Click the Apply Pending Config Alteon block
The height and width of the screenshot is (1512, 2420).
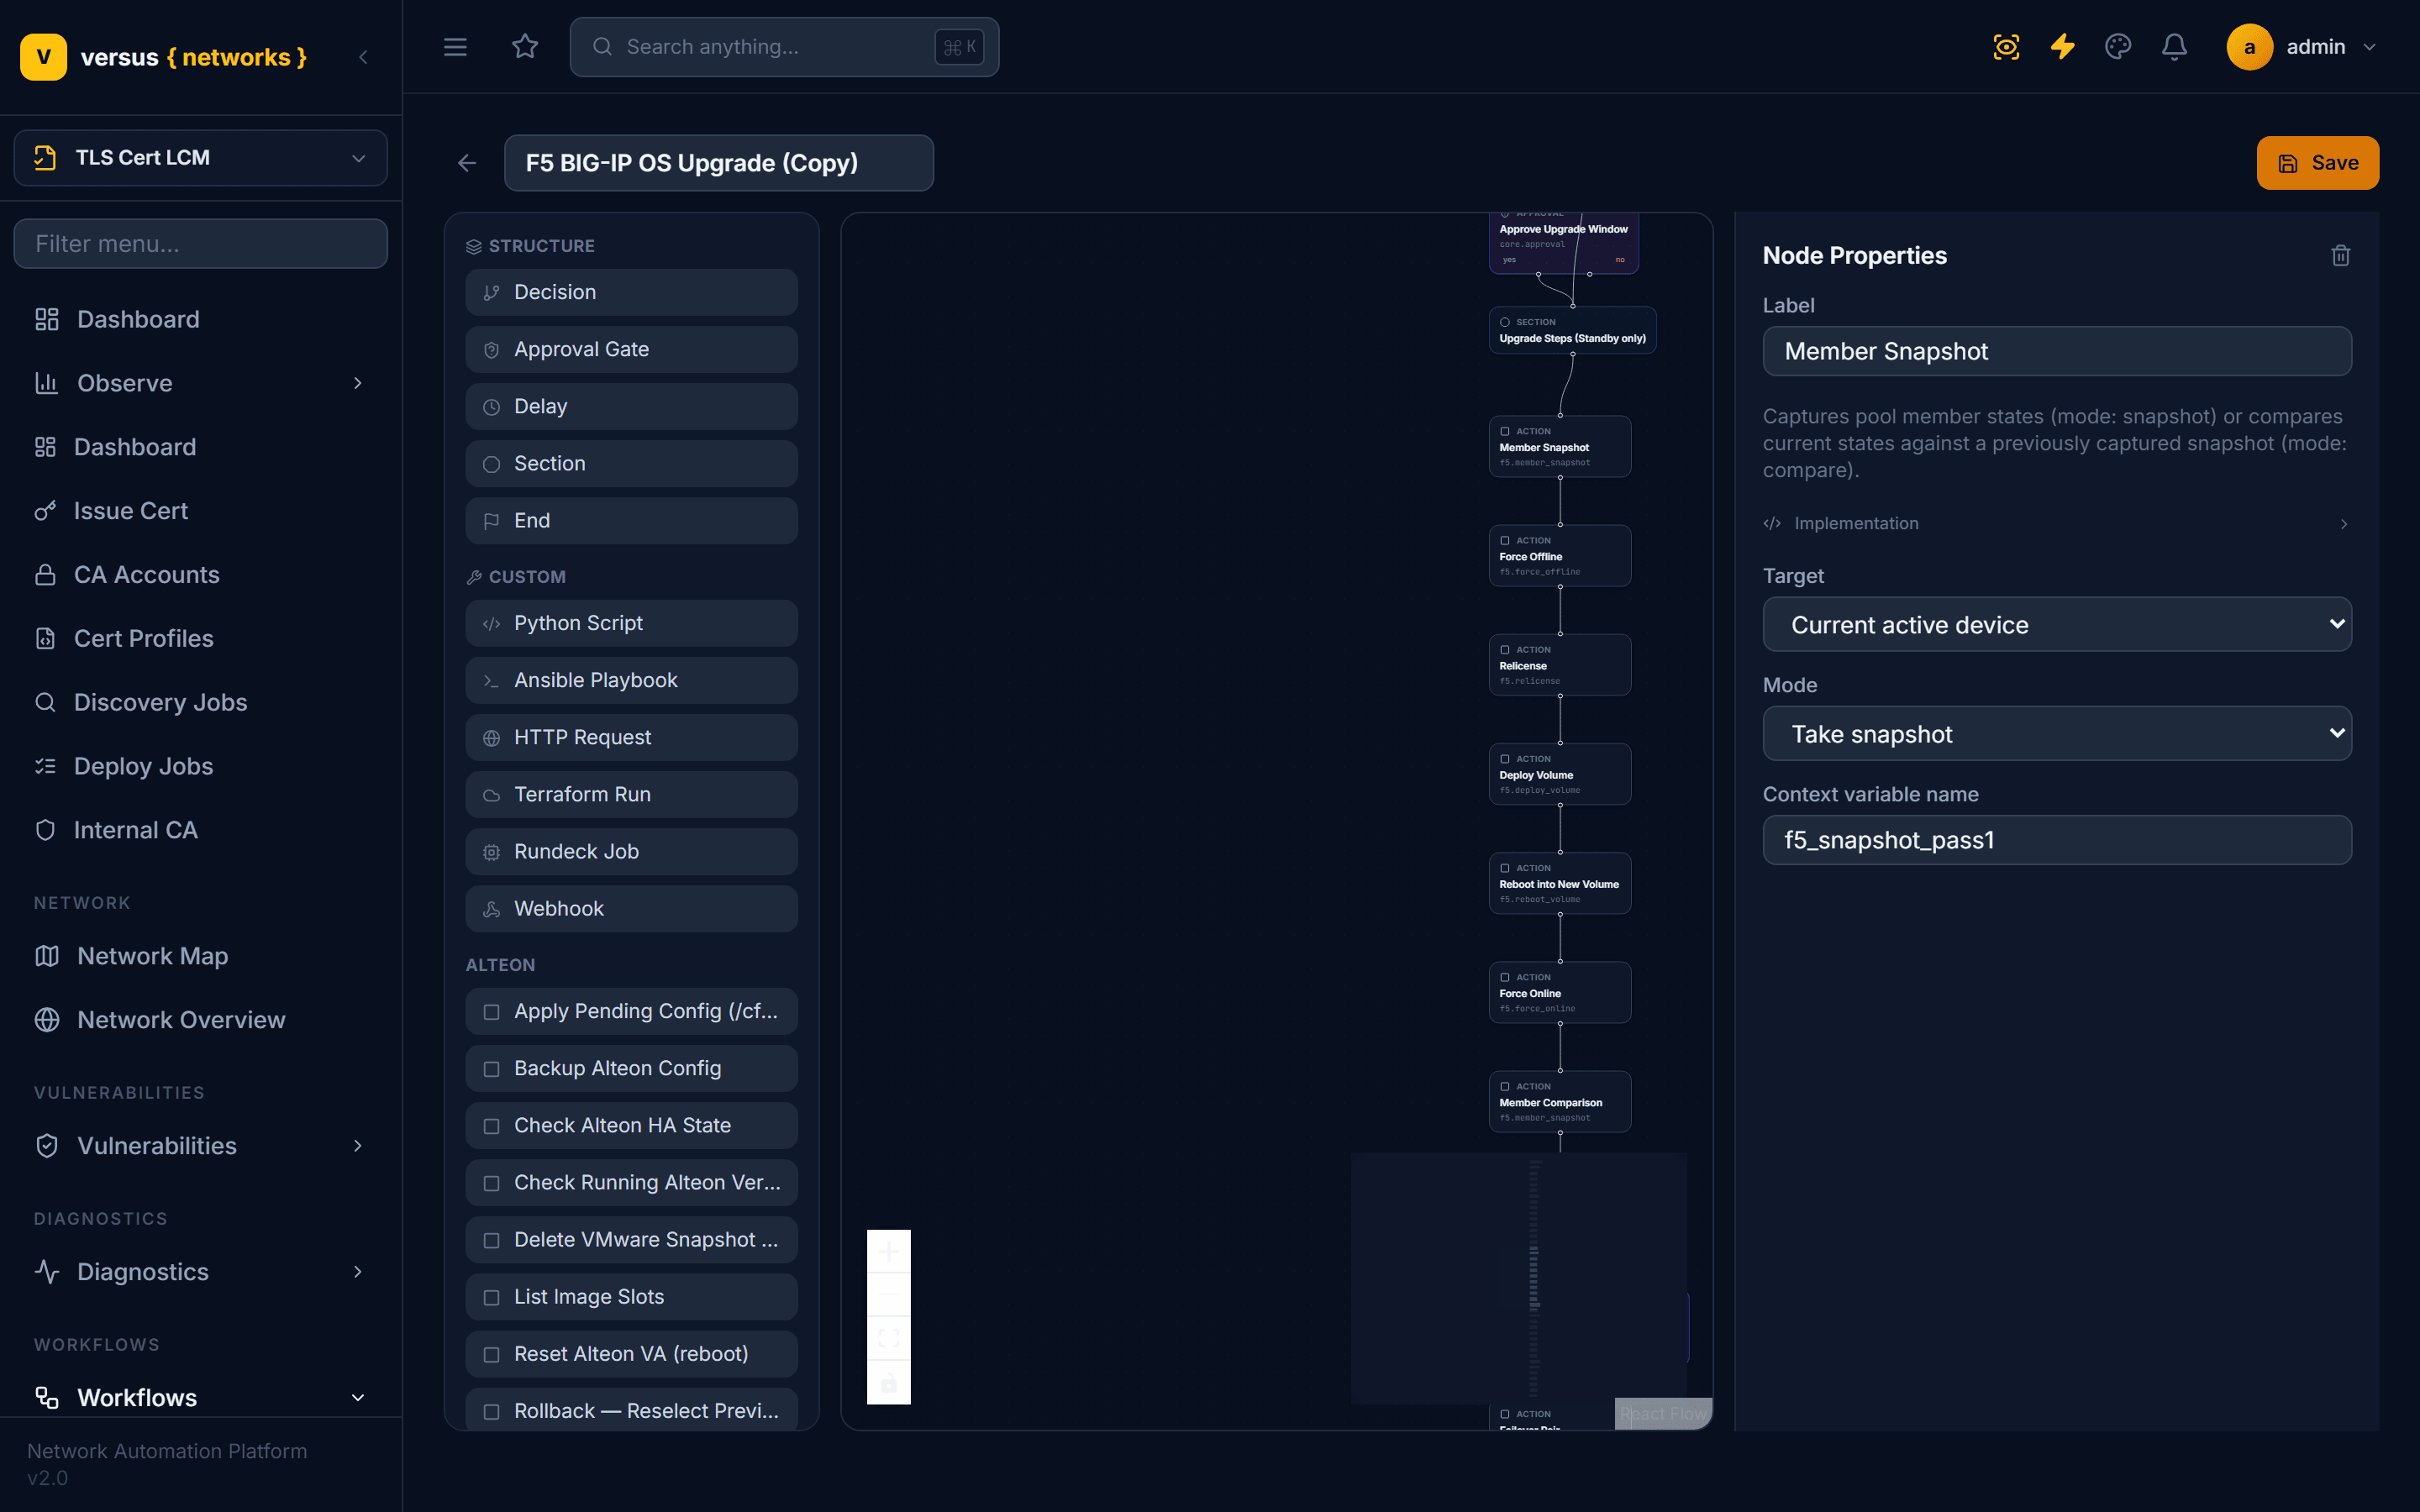pyautogui.click(x=631, y=1011)
